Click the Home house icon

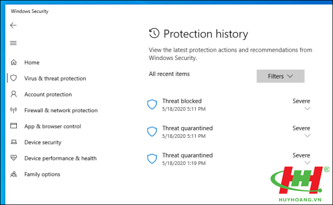pyautogui.click(x=14, y=62)
